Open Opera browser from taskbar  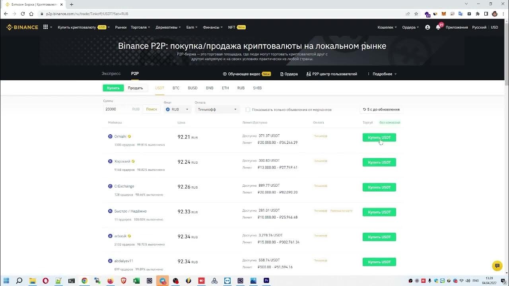46,280
